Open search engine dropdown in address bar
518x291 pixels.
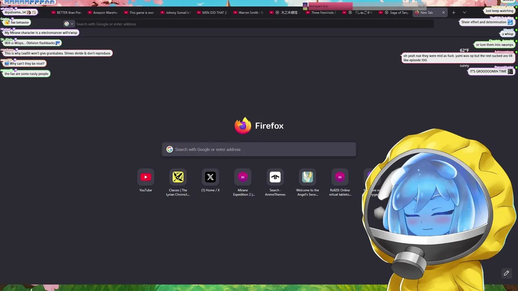69,24
